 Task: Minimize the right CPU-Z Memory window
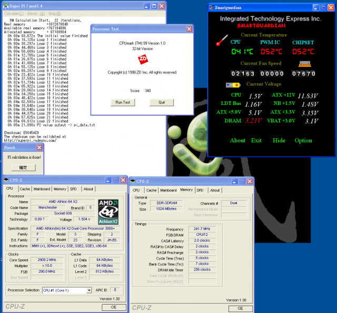click(x=234, y=181)
